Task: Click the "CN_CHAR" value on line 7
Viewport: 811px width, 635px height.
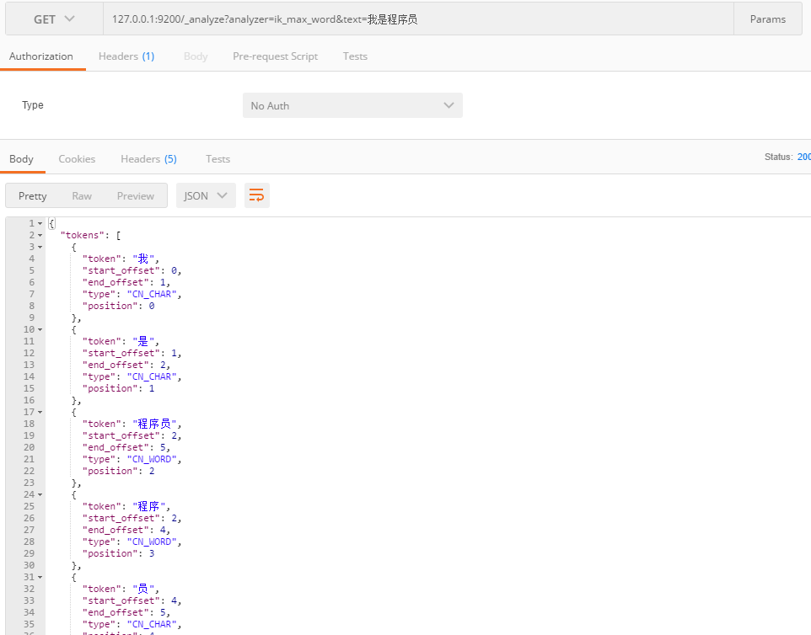Action: (x=152, y=294)
